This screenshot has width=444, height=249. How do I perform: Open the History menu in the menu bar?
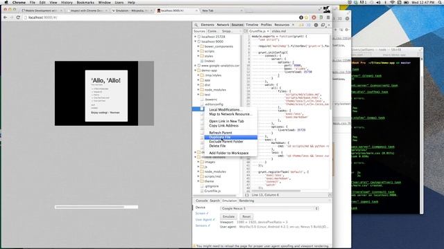tap(67, 2)
